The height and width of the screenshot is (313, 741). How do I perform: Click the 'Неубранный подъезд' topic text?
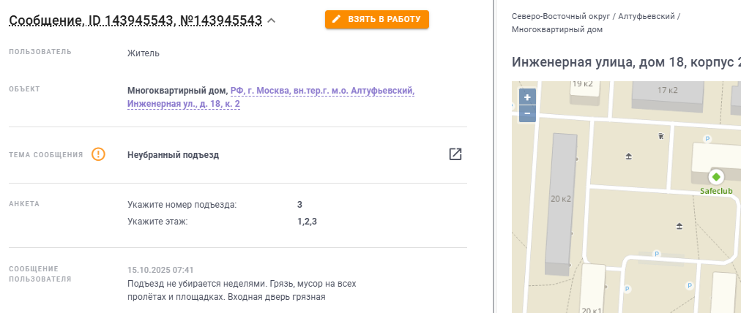173,155
